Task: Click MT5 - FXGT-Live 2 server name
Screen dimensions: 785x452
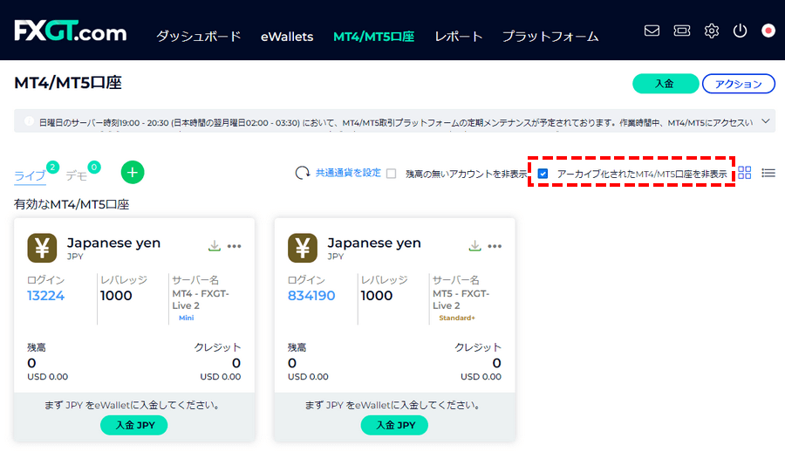Action: tap(461, 299)
